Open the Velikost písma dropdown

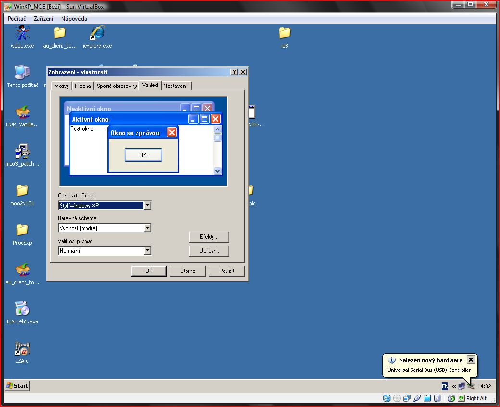pyautogui.click(x=148, y=251)
